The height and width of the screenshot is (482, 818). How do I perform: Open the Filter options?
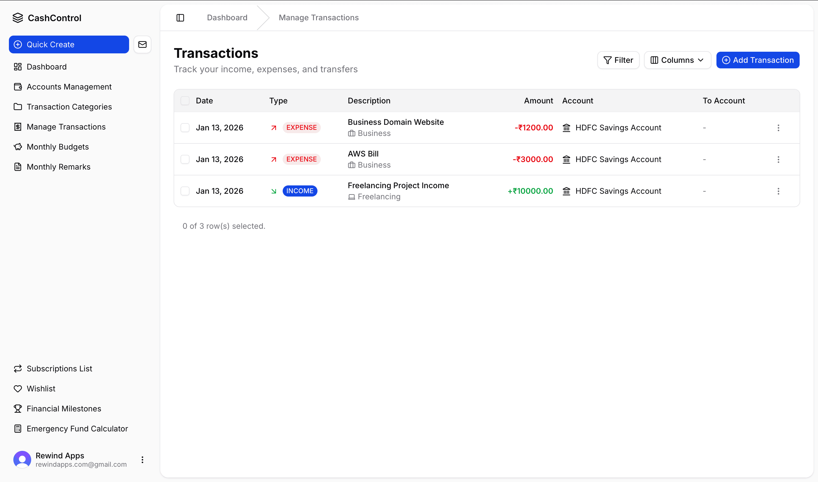(x=618, y=60)
